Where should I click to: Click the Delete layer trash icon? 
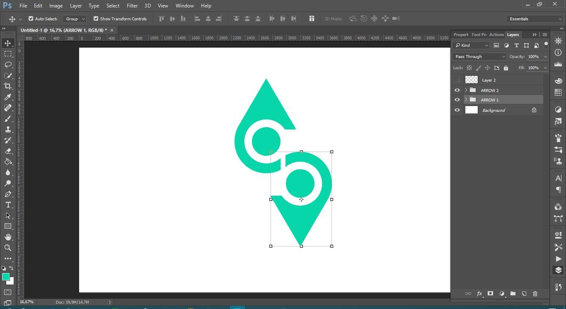[x=535, y=294]
